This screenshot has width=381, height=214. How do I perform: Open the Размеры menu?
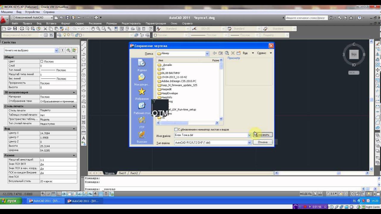[112, 23]
